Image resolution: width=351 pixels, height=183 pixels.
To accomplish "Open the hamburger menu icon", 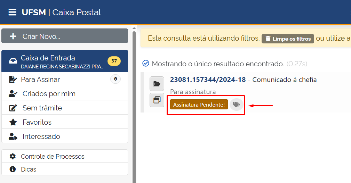I will [x=13, y=13].
